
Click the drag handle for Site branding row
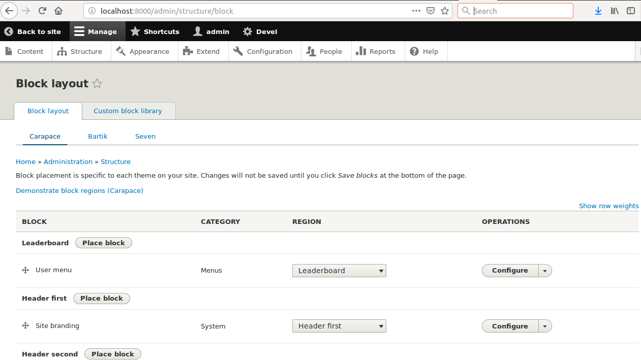coord(25,326)
